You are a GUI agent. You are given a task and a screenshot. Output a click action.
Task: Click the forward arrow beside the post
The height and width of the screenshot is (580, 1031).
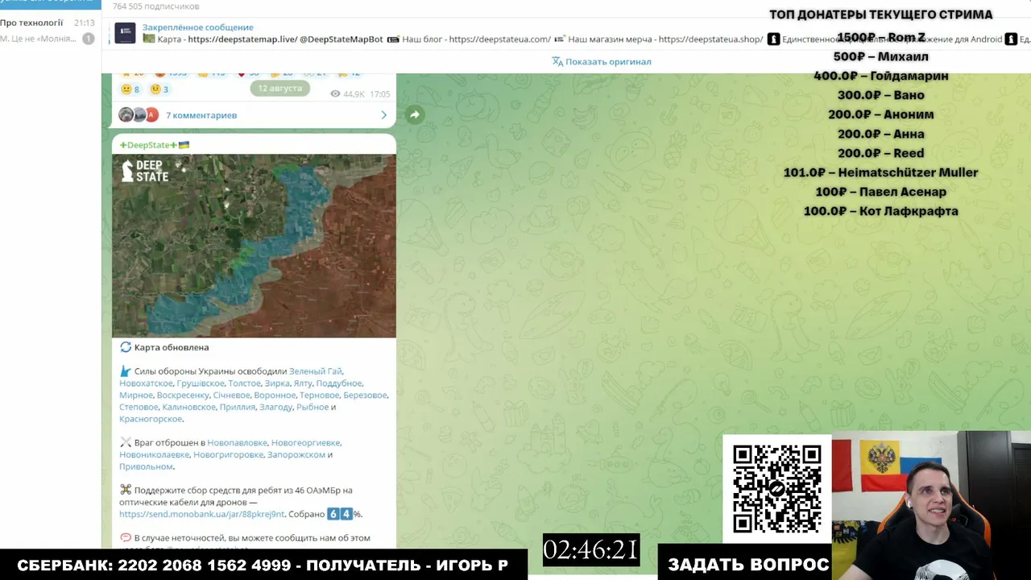pyautogui.click(x=414, y=115)
